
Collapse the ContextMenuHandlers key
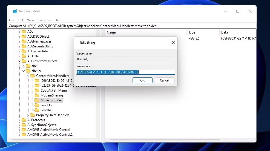[x=28, y=76]
